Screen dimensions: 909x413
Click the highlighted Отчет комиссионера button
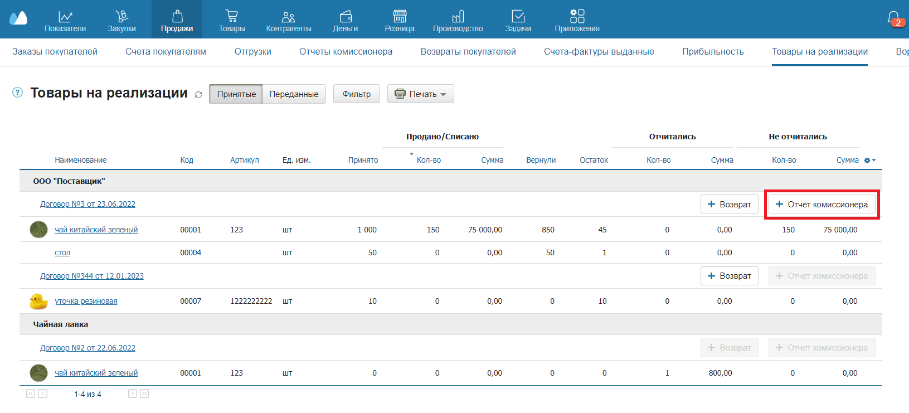tap(821, 205)
